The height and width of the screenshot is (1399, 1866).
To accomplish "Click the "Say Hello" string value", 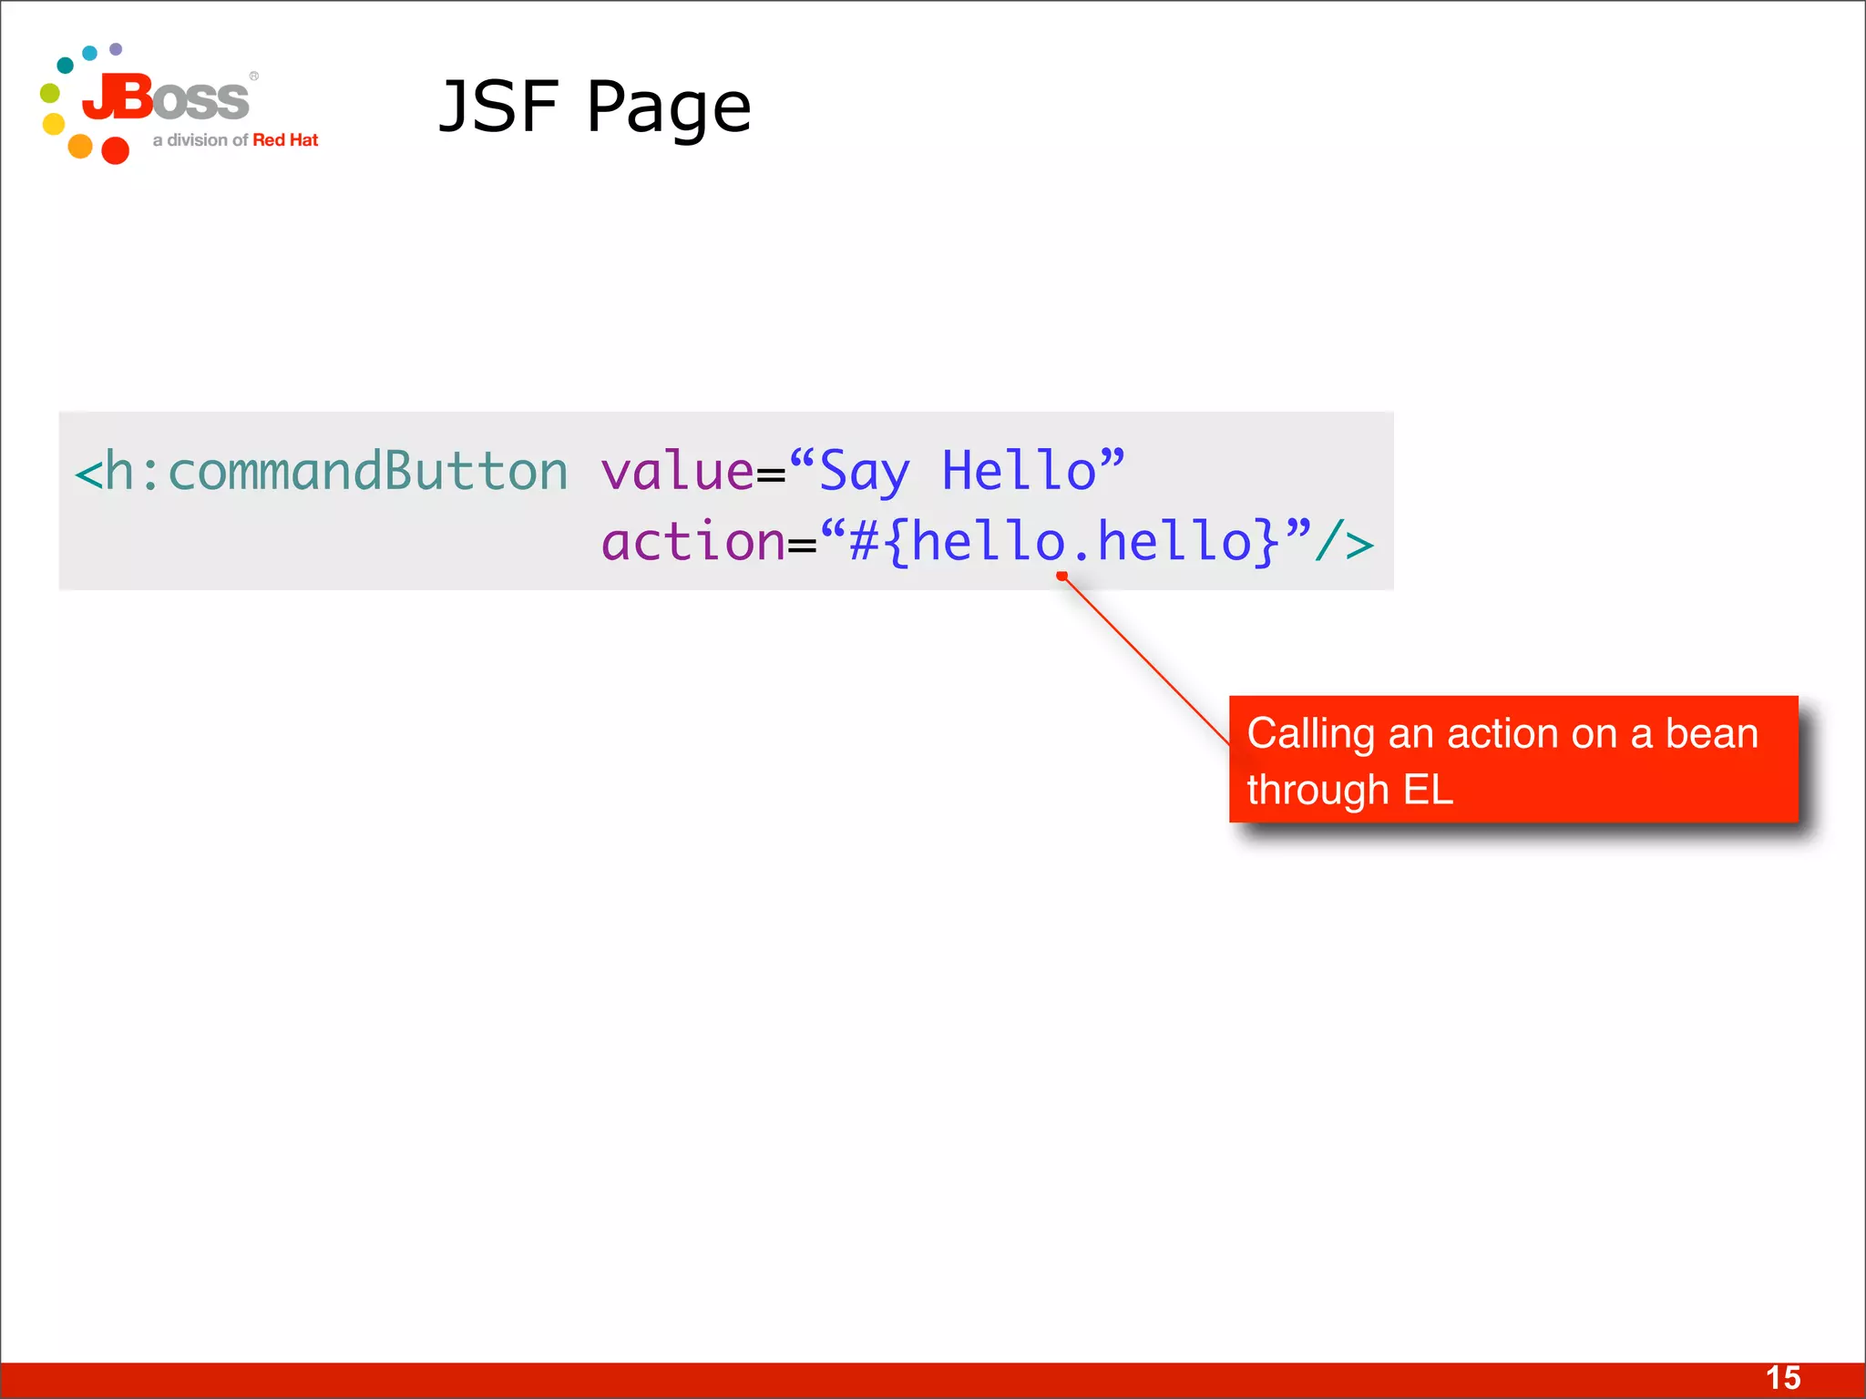I will (958, 472).
